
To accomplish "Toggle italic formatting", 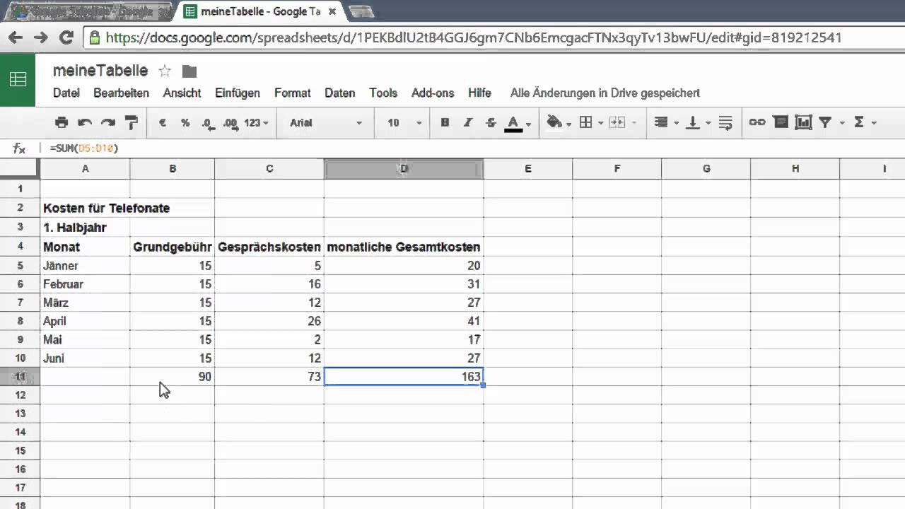I will point(467,122).
